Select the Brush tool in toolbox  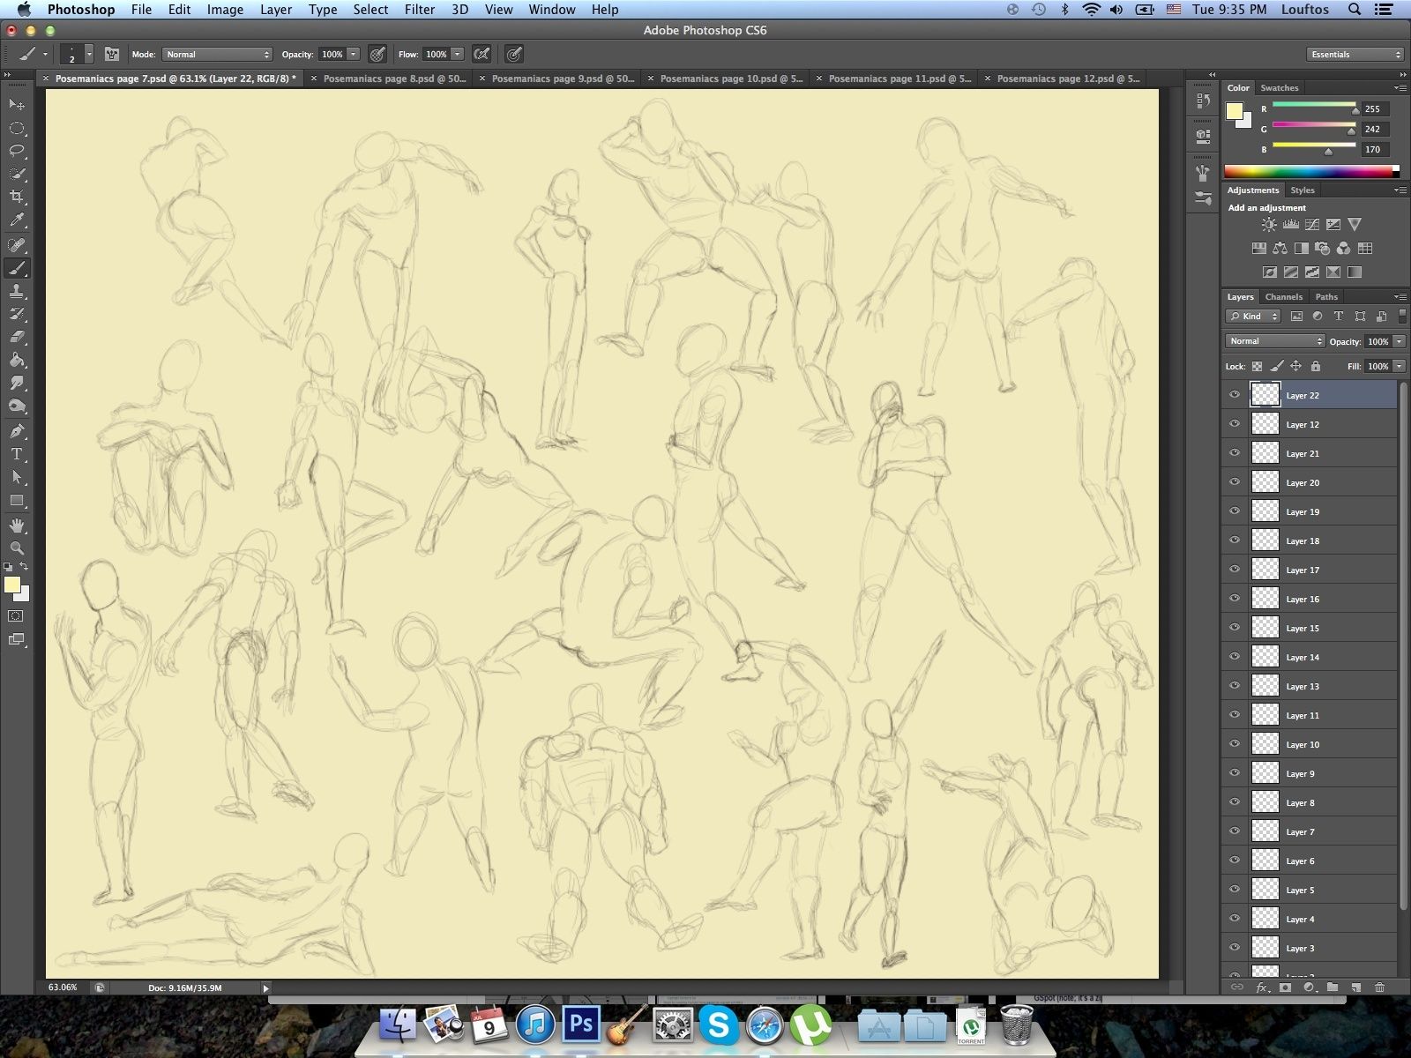(x=17, y=268)
